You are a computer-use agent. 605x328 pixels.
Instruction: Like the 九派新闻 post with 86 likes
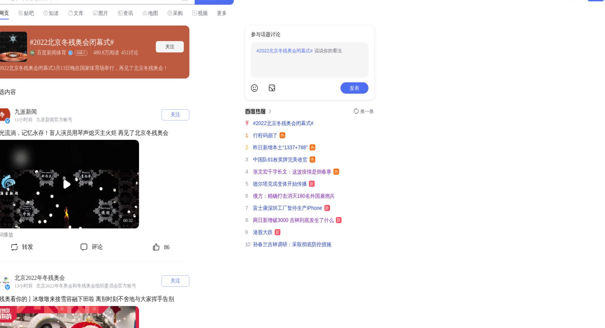point(161,247)
